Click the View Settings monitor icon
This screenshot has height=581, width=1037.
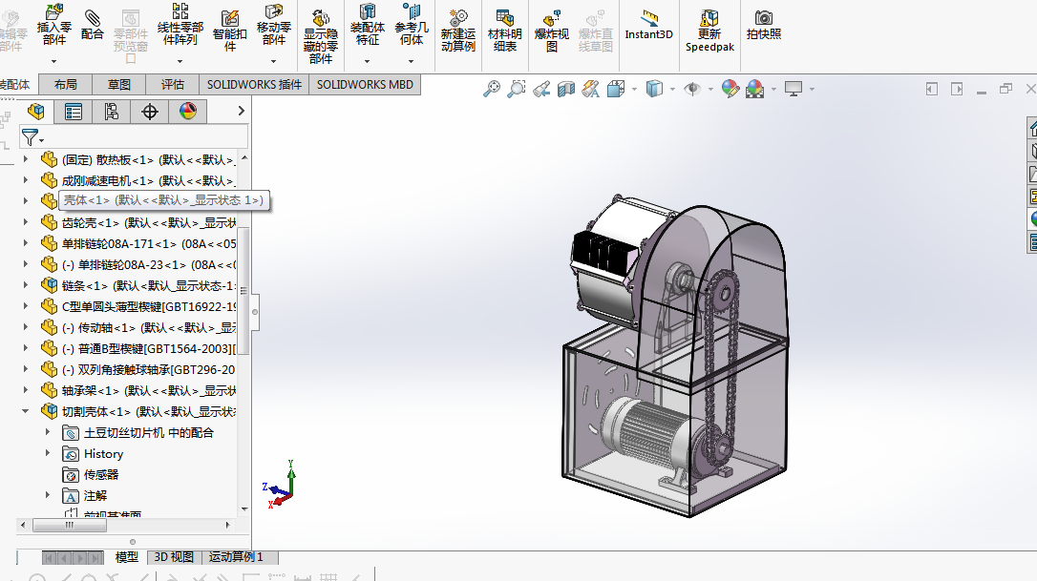(x=793, y=89)
